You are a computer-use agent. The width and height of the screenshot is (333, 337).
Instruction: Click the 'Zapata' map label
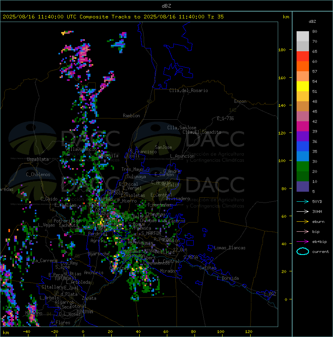coord(89,298)
